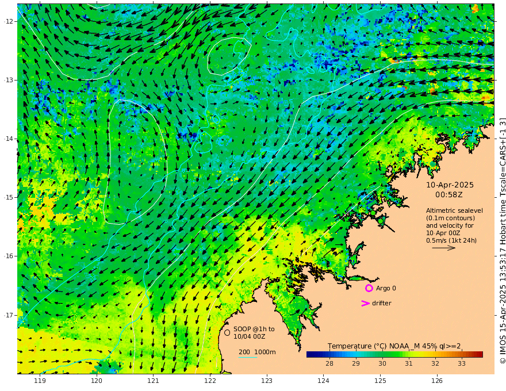Click longitude axis label 123
Image resolution: width=506 pixels, height=391 pixels.
click(267, 381)
